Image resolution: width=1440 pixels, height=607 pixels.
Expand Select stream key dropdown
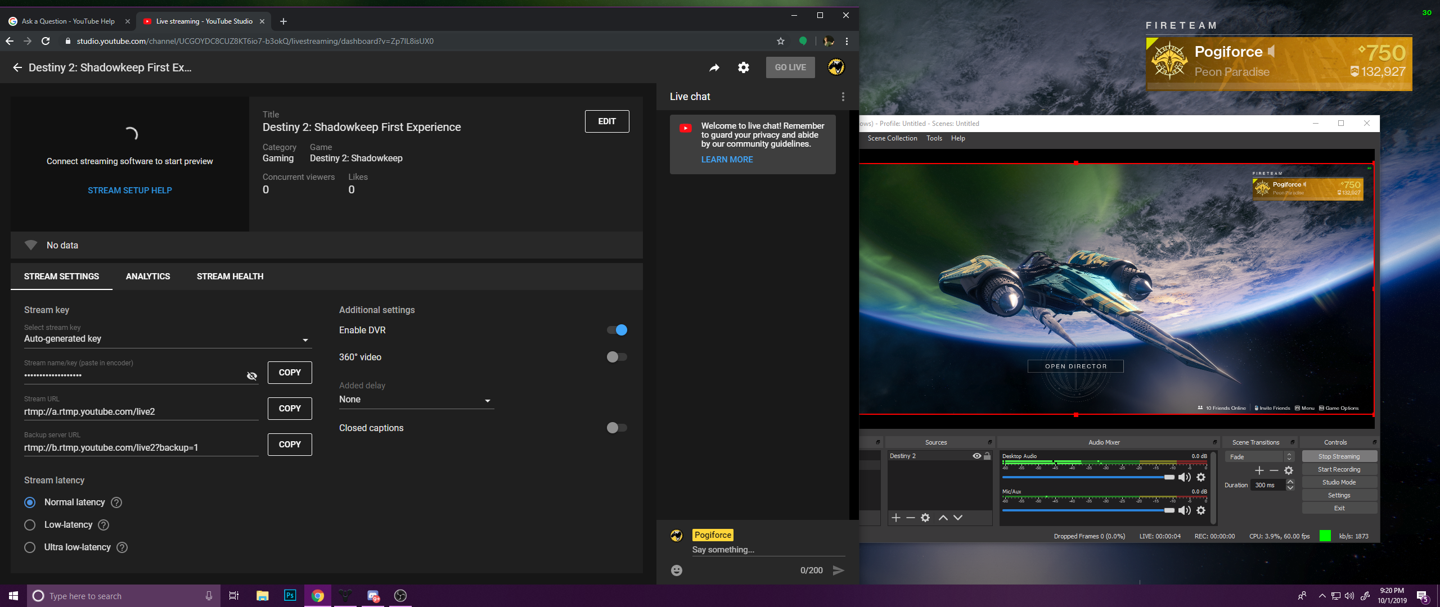[304, 339]
